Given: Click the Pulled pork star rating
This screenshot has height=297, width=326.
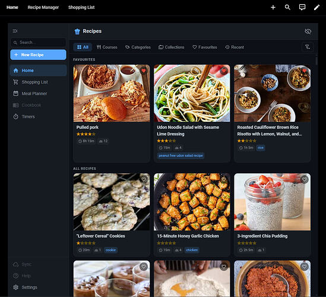Looking at the screenshot, I should 86,134.
